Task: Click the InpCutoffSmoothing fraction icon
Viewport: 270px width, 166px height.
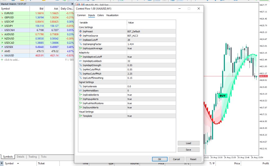Action: tap(80, 78)
